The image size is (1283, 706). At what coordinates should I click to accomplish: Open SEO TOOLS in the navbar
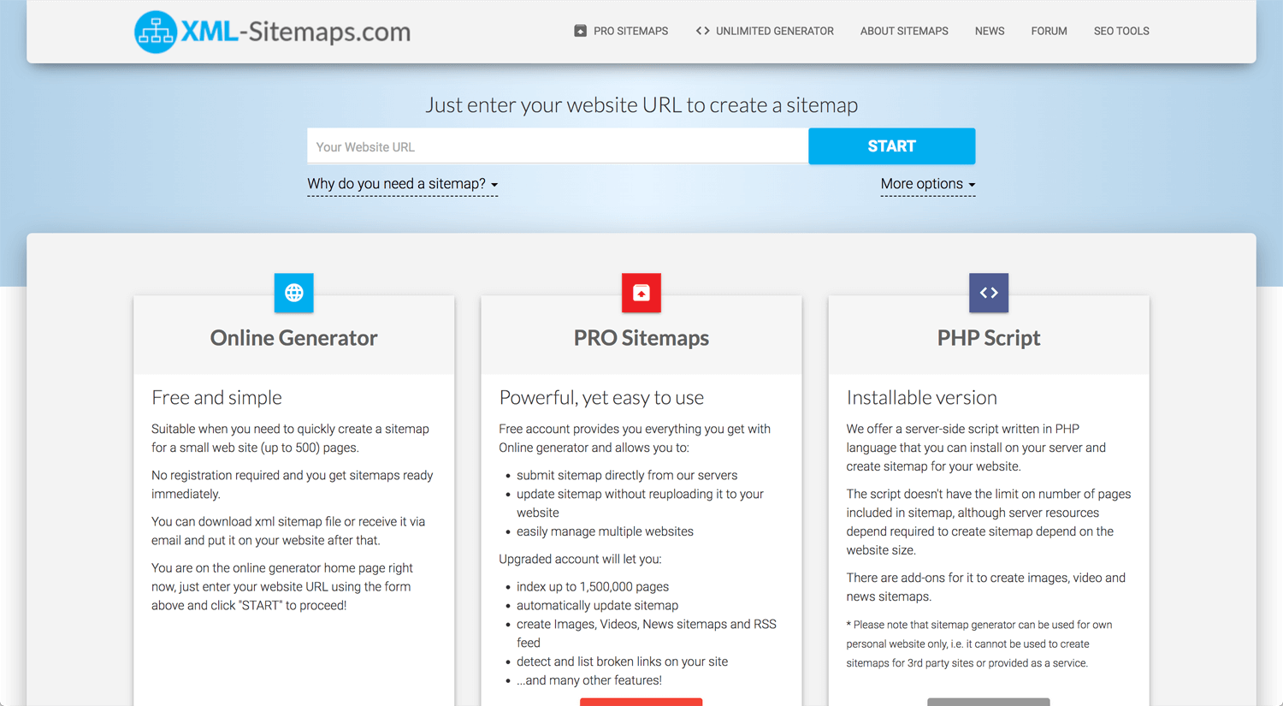[x=1121, y=31]
